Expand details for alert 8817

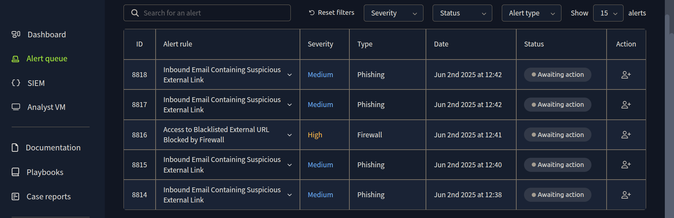pyautogui.click(x=289, y=105)
